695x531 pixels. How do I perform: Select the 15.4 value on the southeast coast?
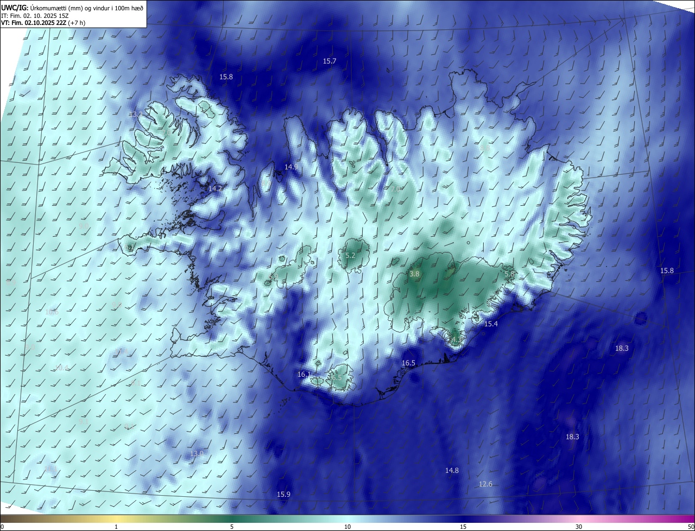[x=491, y=324]
